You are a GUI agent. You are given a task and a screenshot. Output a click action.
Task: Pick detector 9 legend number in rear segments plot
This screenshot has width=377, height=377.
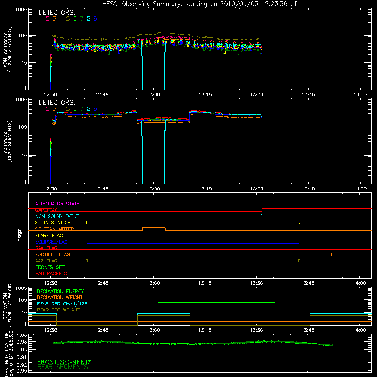96,109
